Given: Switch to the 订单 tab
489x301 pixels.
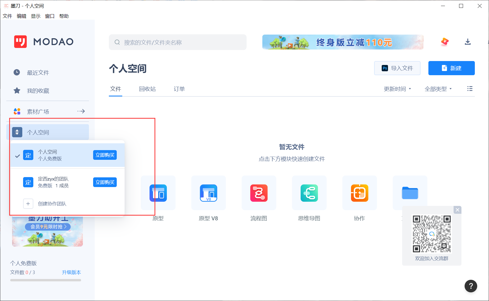Looking at the screenshot, I should pyautogui.click(x=179, y=89).
